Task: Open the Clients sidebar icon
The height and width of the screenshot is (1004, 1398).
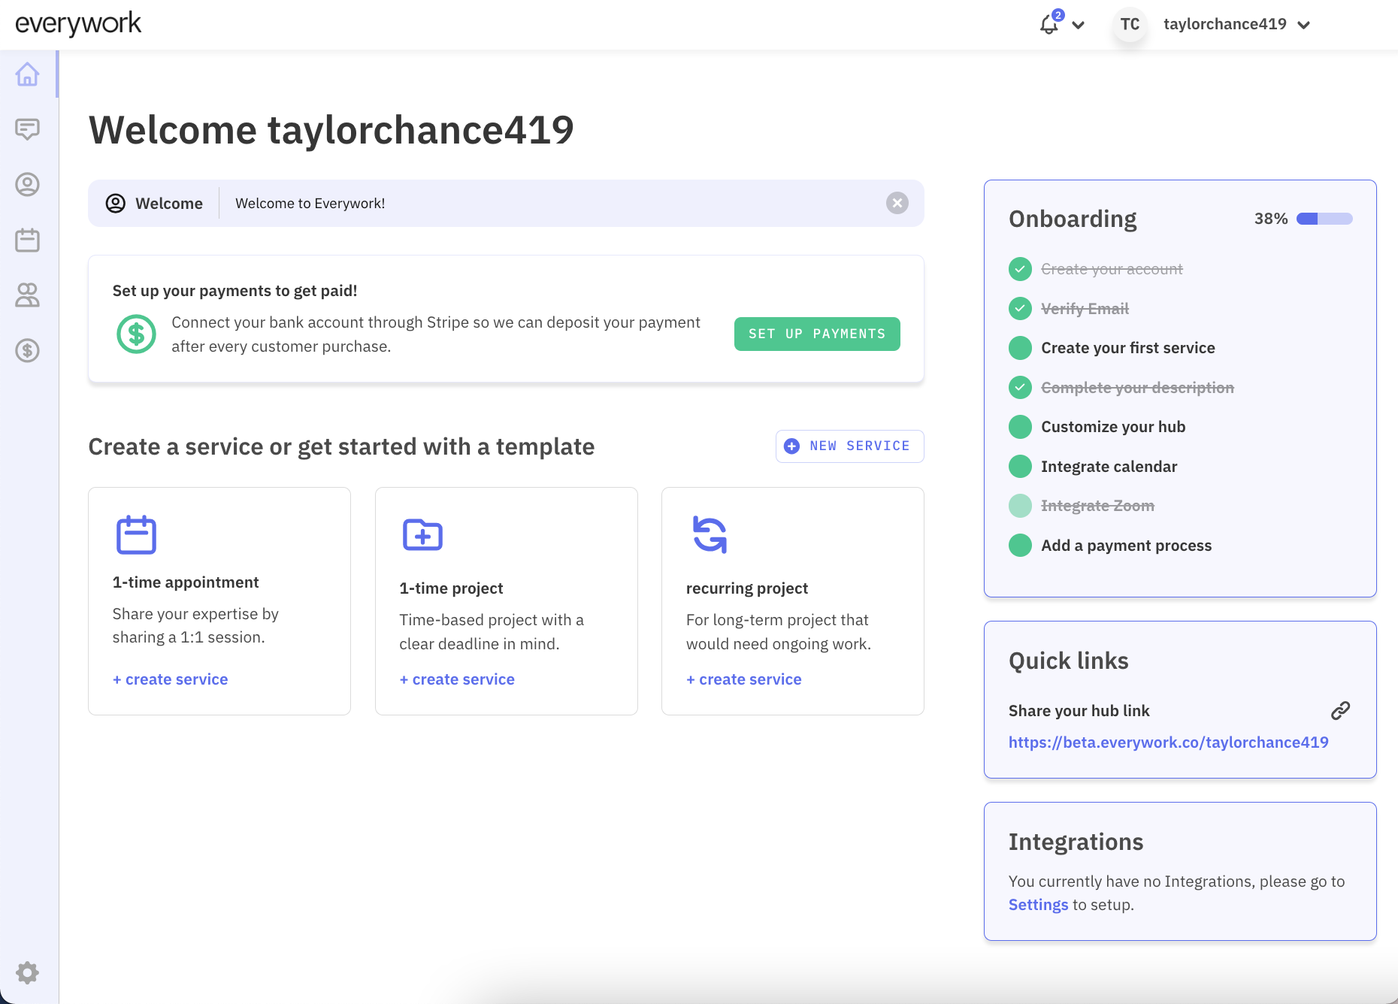Action: [x=28, y=295]
